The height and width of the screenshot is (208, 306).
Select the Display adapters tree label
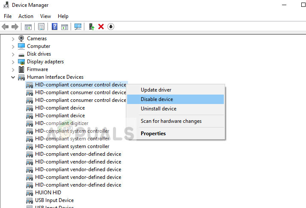click(45, 62)
